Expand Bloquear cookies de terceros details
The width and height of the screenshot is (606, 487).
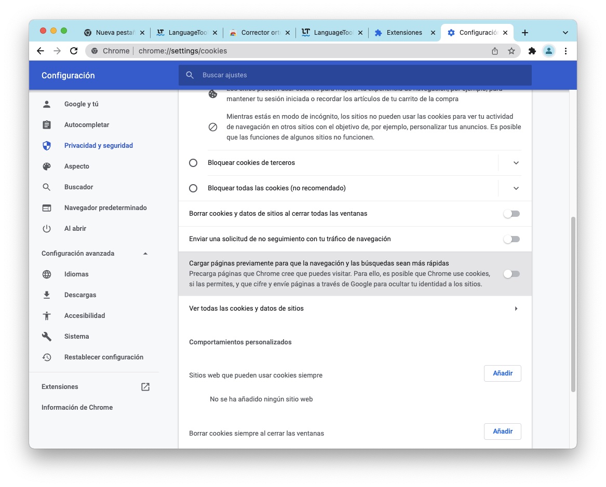tap(516, 163)
